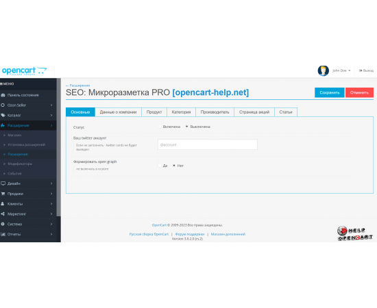Click the Сохранить button
Screen dimensions: 377x308
click(330, 92)
